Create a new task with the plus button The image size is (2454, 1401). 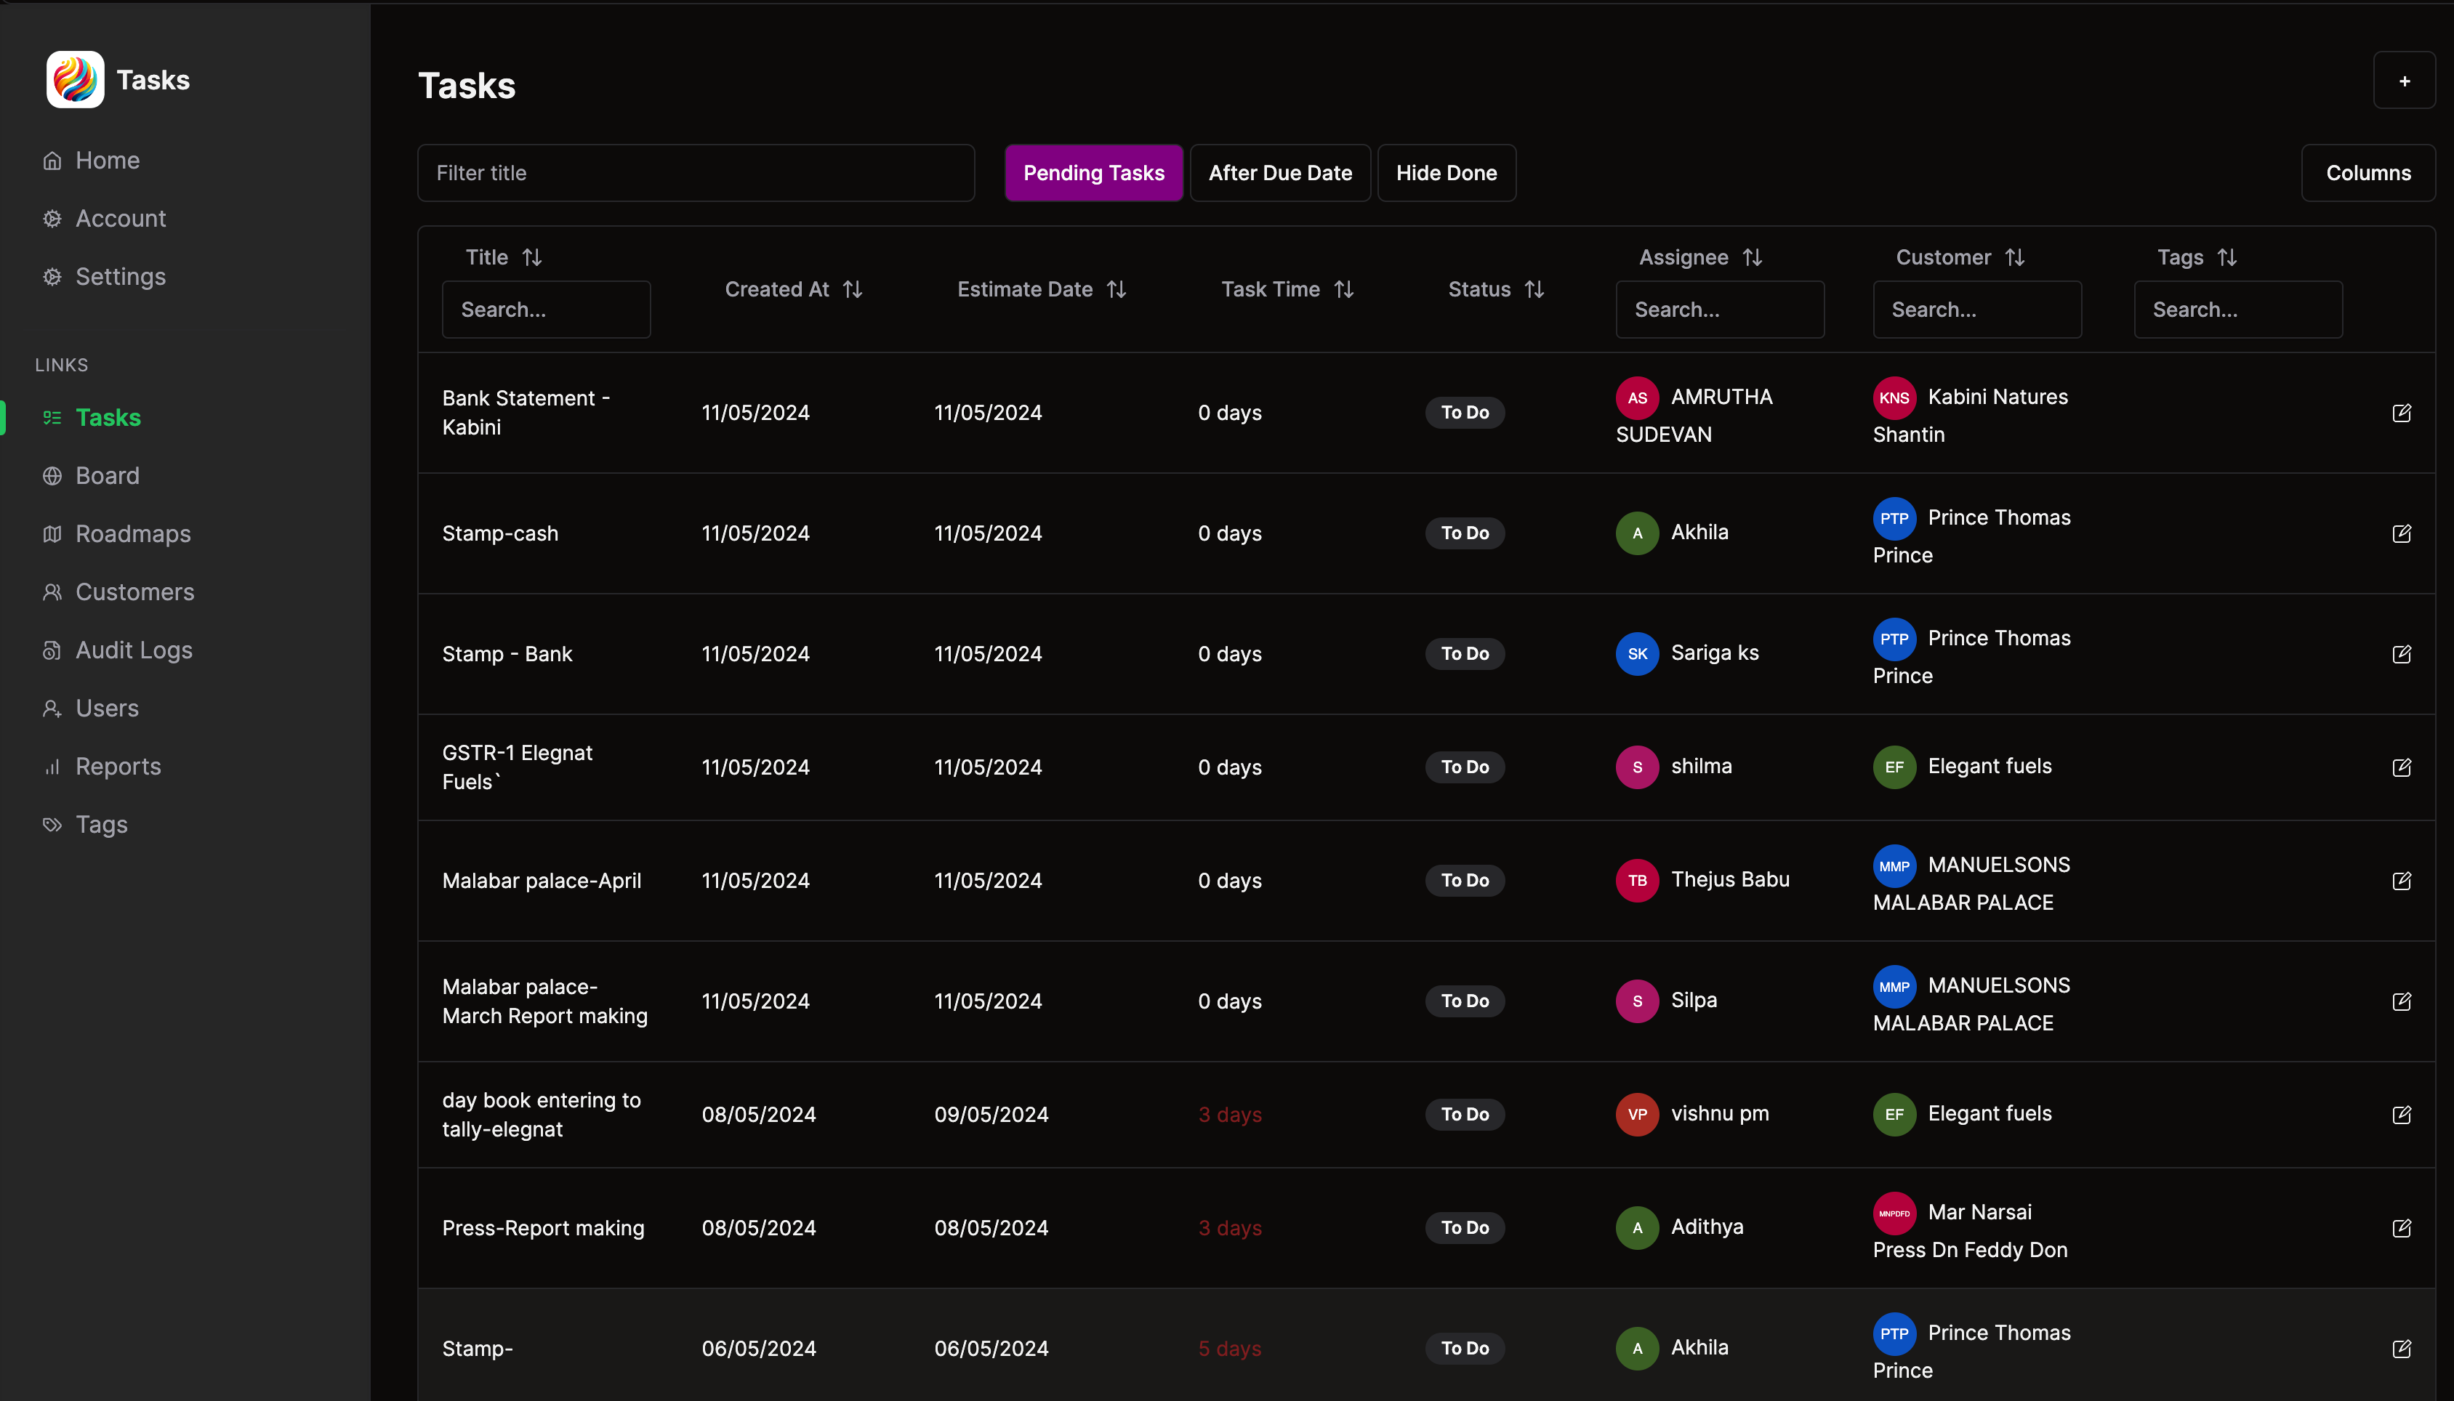pos(2404,80)
